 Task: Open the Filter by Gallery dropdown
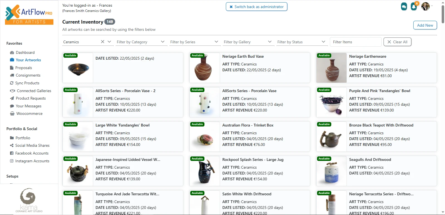(270, 42)
